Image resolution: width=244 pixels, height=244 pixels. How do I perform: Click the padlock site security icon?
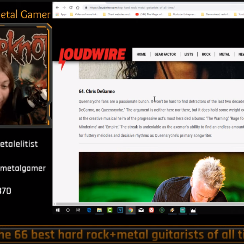pyautogui.click(x=86, y=8)
